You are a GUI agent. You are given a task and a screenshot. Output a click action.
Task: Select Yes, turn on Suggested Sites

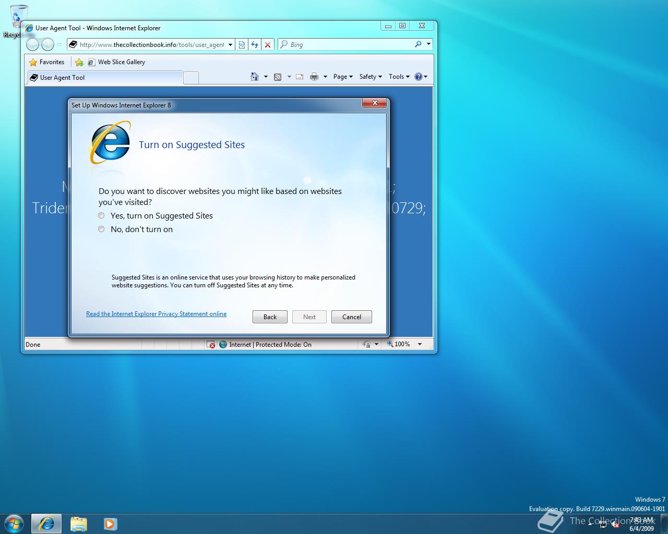tap(156, 216)
